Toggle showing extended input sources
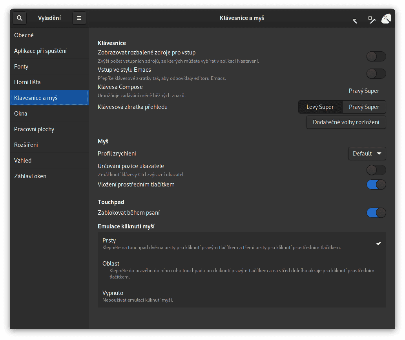 [376, 56]
